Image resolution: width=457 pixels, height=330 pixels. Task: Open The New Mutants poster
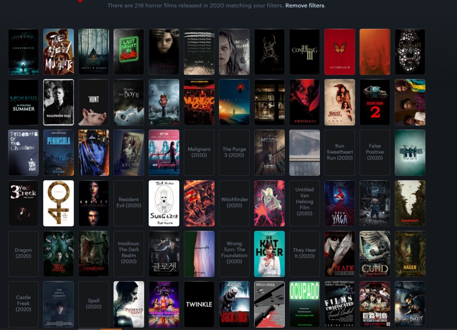tap(59, 52)
